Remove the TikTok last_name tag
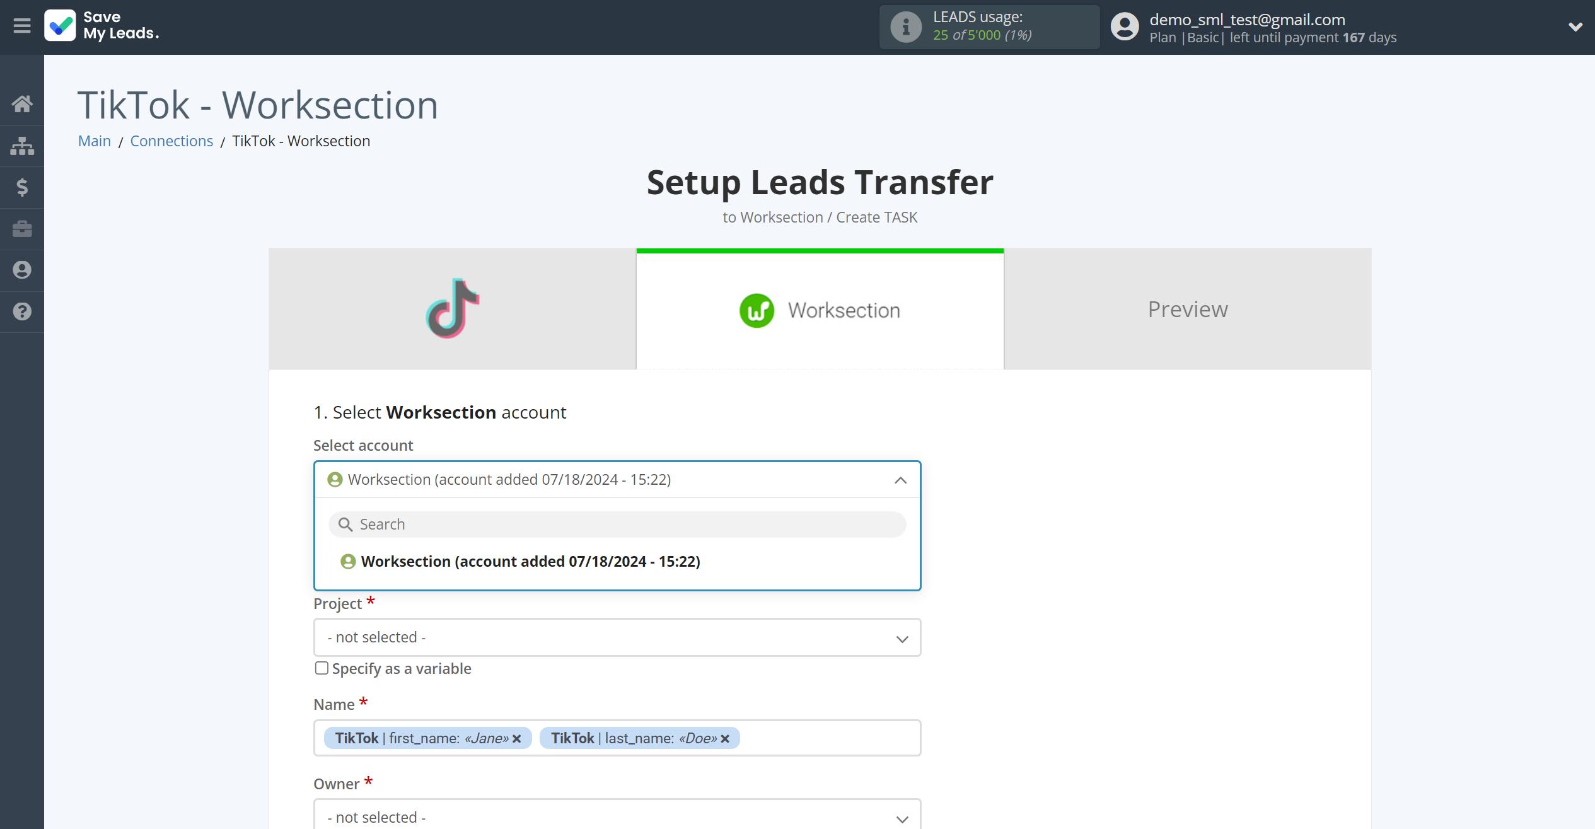The width and height of the screenshot is (1595, 829). (725, 738)
